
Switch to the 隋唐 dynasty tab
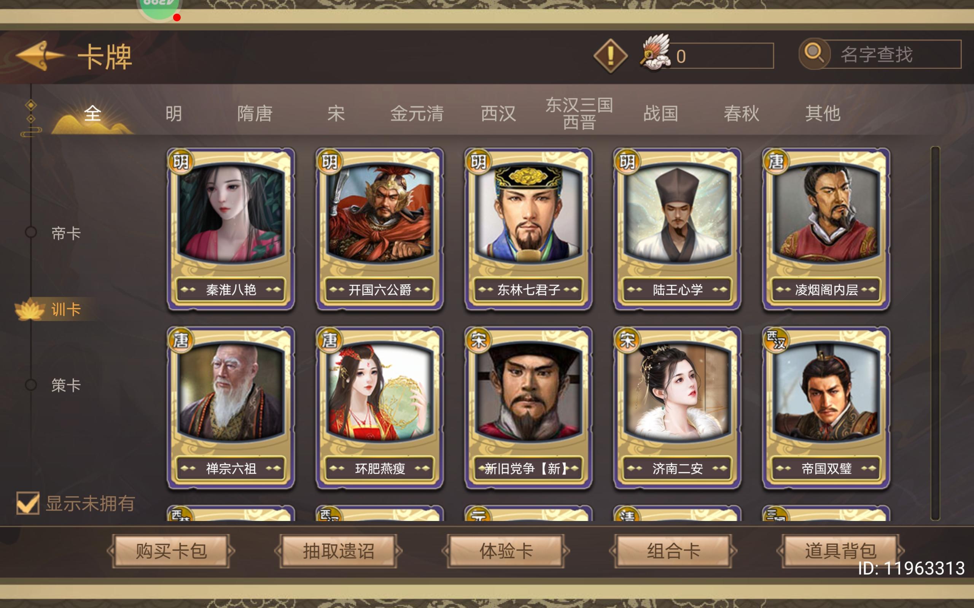255,113
